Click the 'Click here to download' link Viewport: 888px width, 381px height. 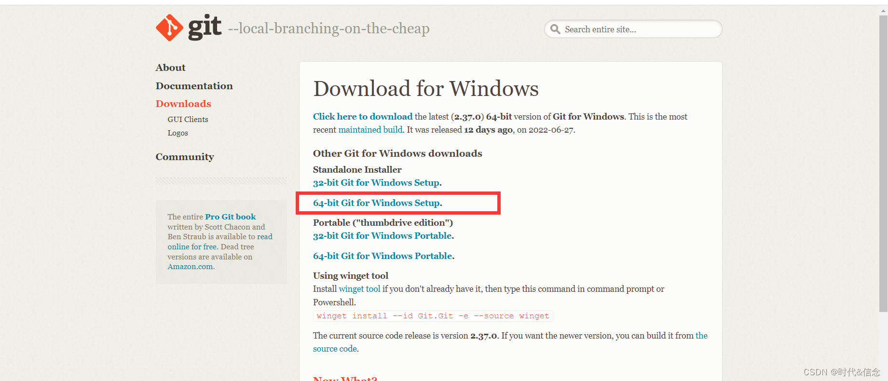tap(362, 117)
